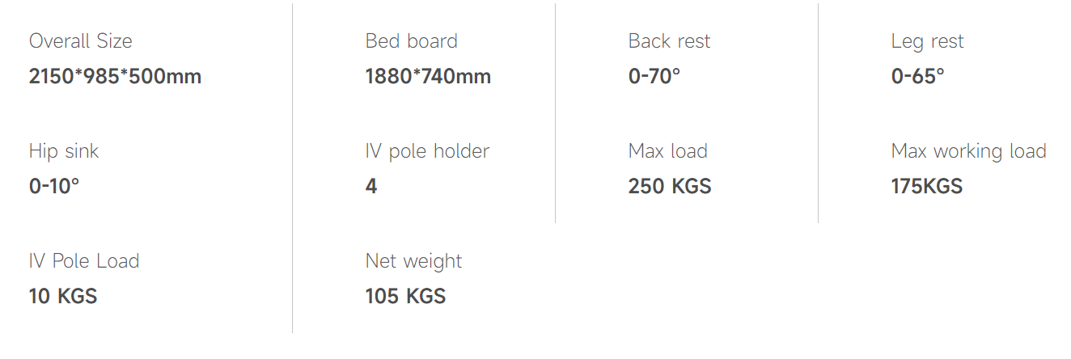1071x359 pixels.
Task: Select the 175KGS working load value
Action: (x=926, y=187)
